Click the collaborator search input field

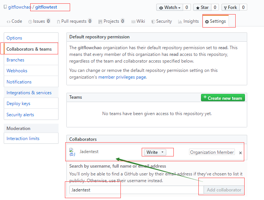pyautogui.click(x=136, y=190)
